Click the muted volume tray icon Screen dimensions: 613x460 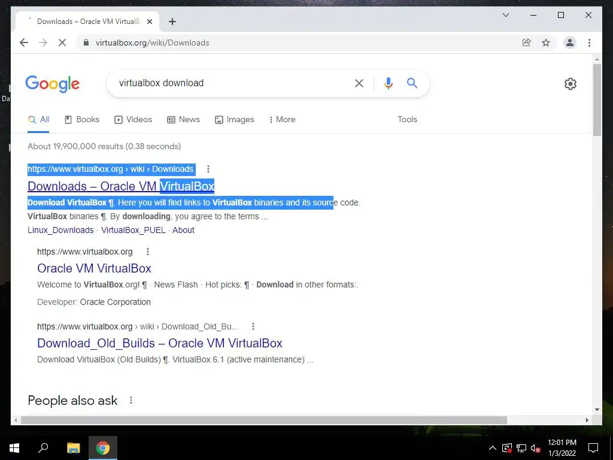(x=536, y=448)
